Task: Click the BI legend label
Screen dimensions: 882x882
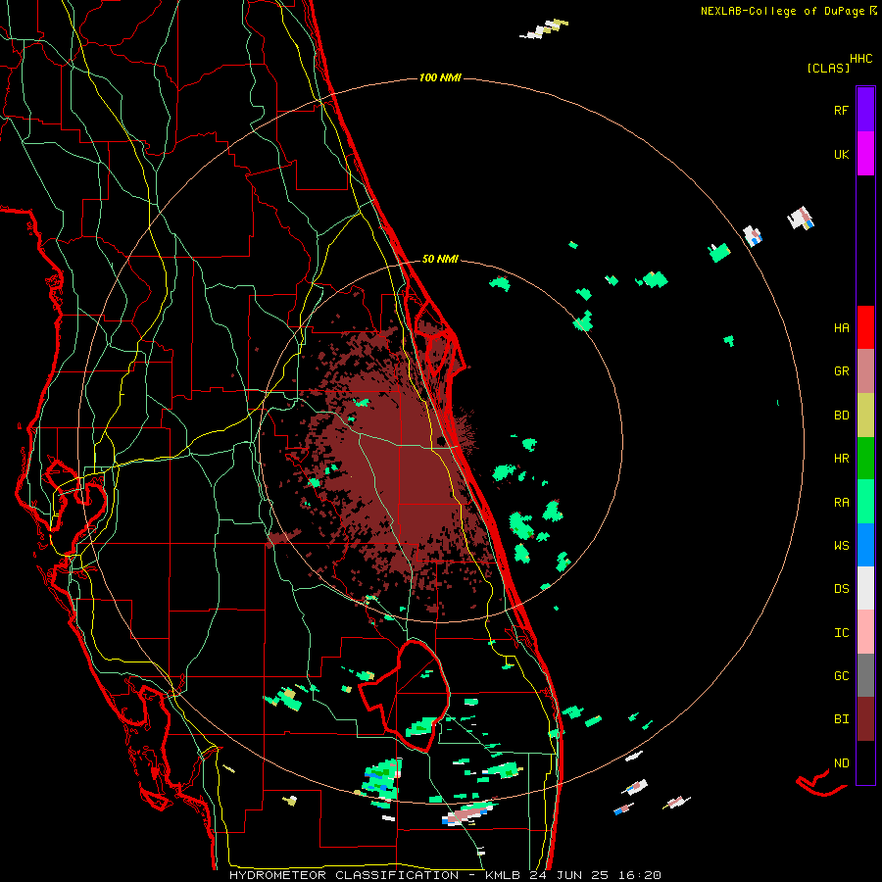Action: [x=841, y=719]
